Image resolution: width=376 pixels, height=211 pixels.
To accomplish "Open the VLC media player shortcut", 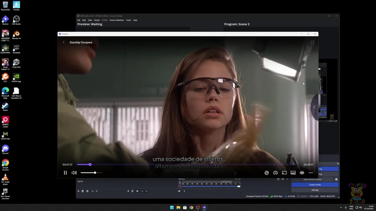I will pyautogui.click(x=5, y=179).
